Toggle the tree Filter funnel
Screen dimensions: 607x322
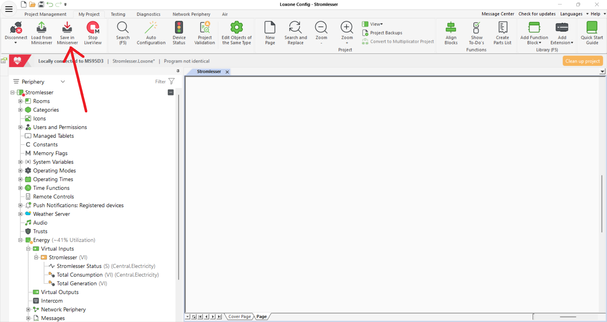coord(171,81)
